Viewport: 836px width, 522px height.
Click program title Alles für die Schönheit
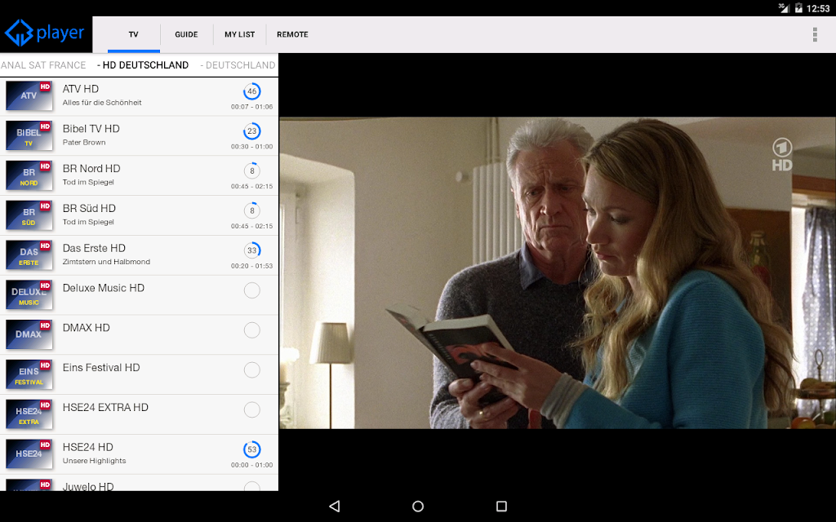(x=102, y=103)
